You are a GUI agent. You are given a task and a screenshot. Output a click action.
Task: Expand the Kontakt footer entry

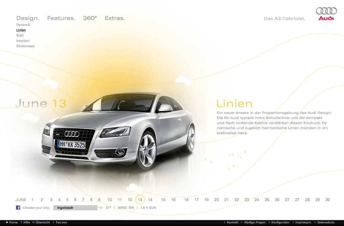232,222
